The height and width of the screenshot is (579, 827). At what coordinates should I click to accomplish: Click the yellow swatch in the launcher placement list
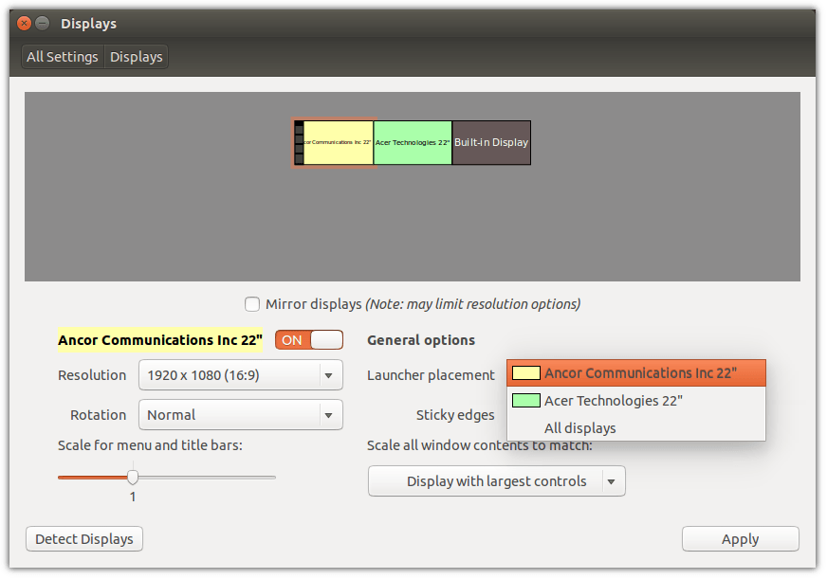click(525, 373)
